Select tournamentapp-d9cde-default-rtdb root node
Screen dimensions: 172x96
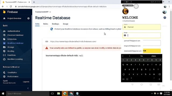[62, 55]
